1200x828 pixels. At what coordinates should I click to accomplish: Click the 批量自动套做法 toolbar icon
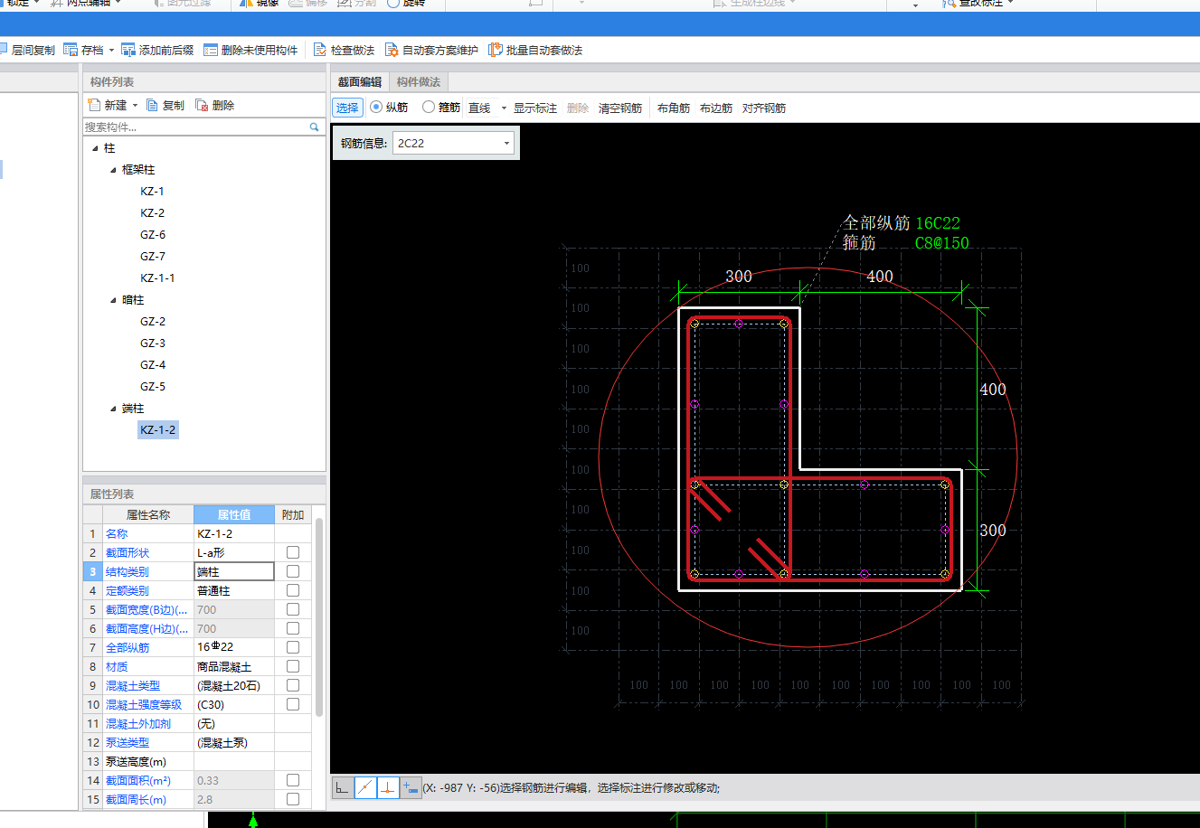(496, 50)
